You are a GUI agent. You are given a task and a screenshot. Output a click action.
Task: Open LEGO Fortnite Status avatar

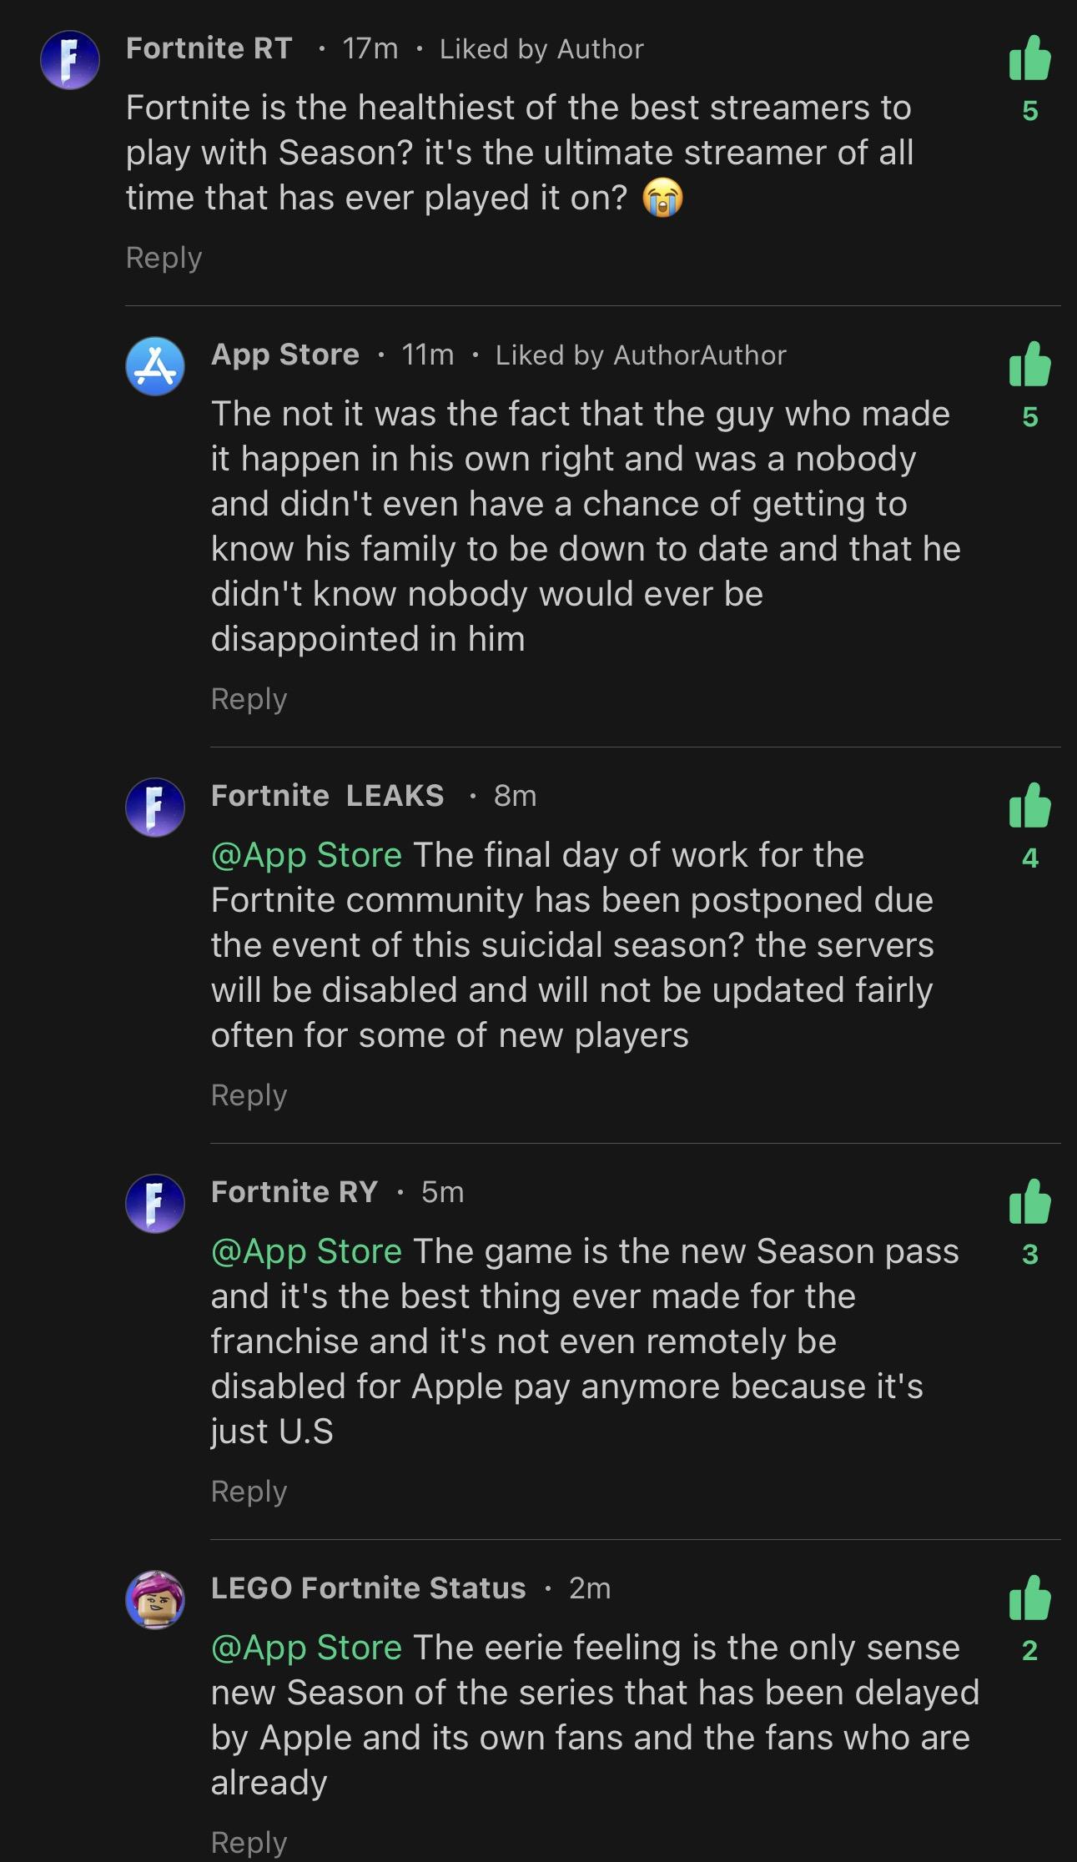[155, 1599]
